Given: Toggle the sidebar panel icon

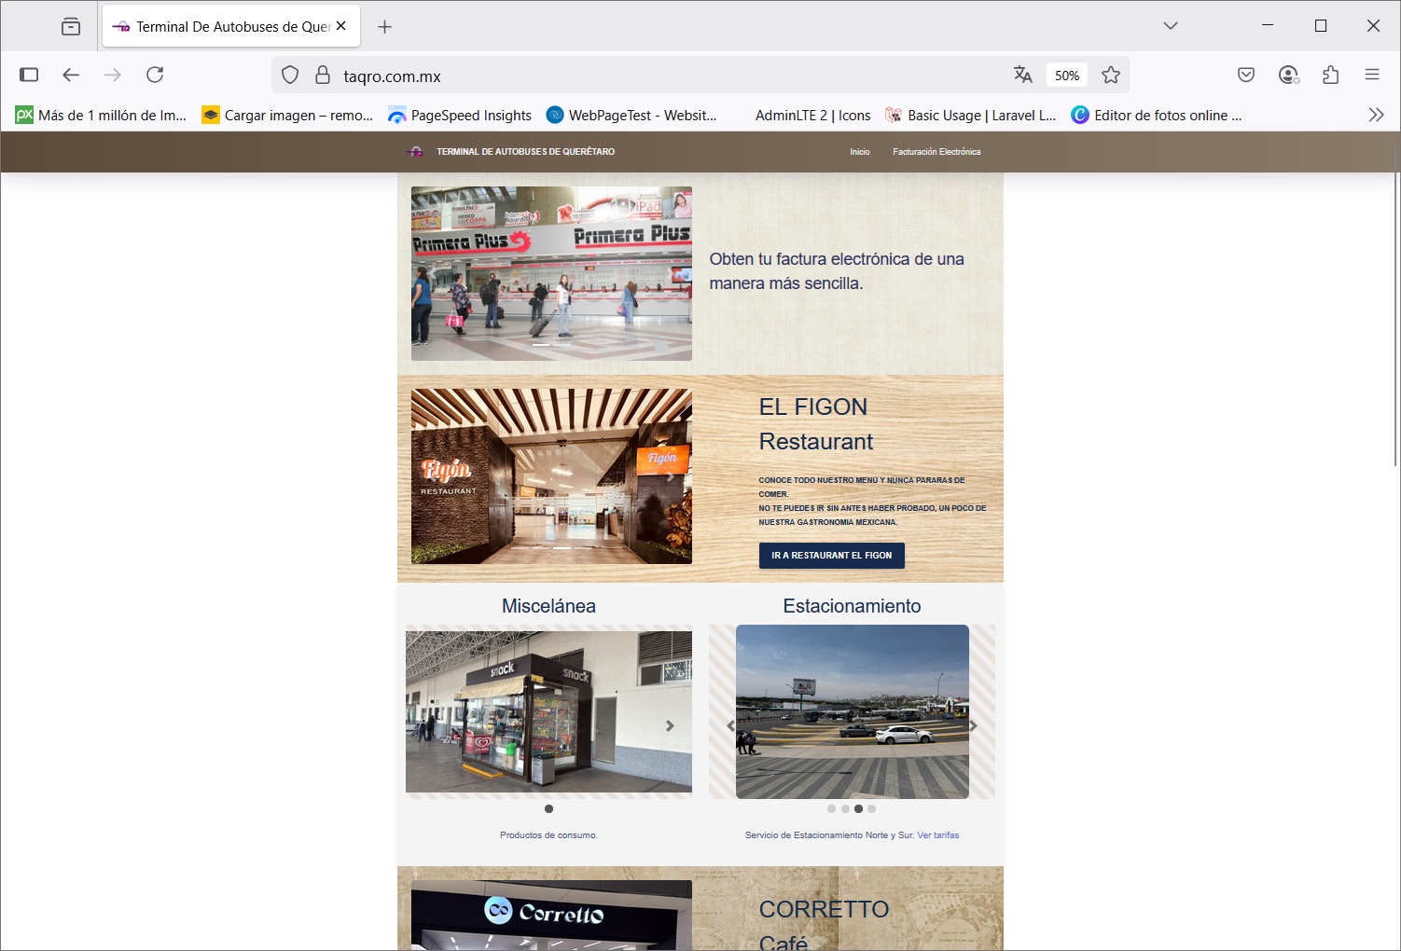Looking at the screenshot, I should (x=29, y=75).
